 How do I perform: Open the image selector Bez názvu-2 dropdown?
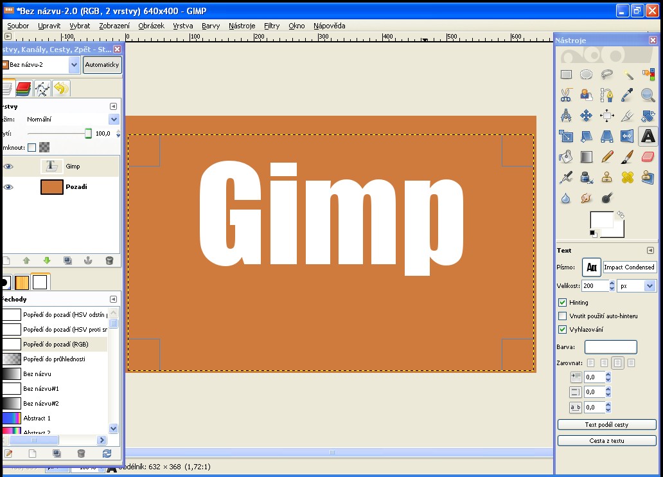(75, 65)
